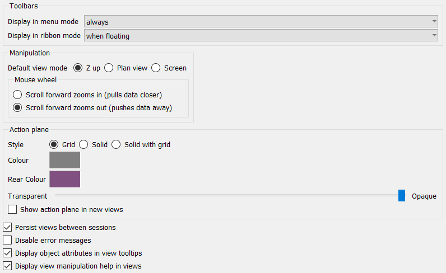Screen dimensions: 446x273
Task: Choose 'Scroll forward zooms out' option
Action: (17, 107)
